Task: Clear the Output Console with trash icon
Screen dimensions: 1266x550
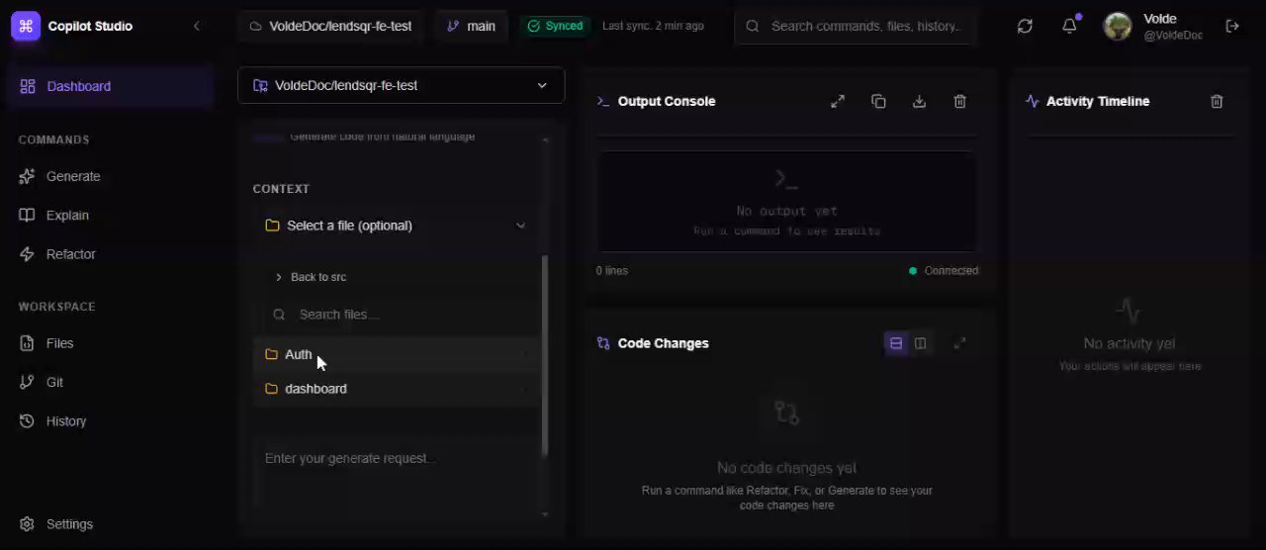Action: point(959,101)
